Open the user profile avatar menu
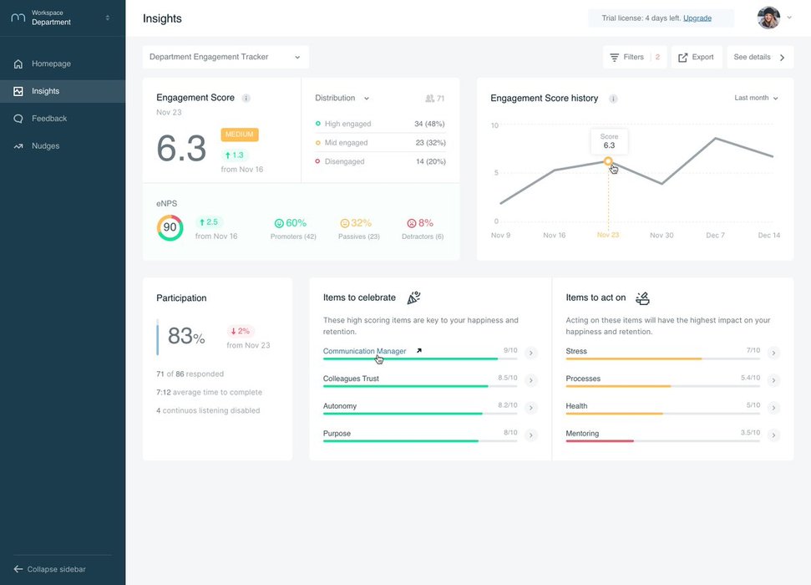Viewport: 811px width, 585px height. pyautogui.click(x=768, y=18)
